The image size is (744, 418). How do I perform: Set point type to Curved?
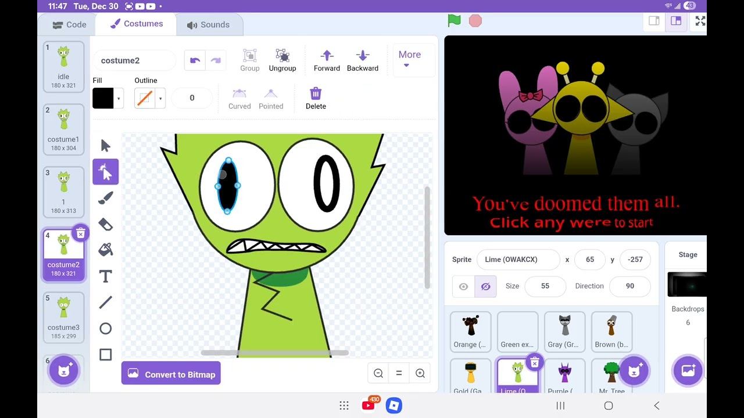239,98
